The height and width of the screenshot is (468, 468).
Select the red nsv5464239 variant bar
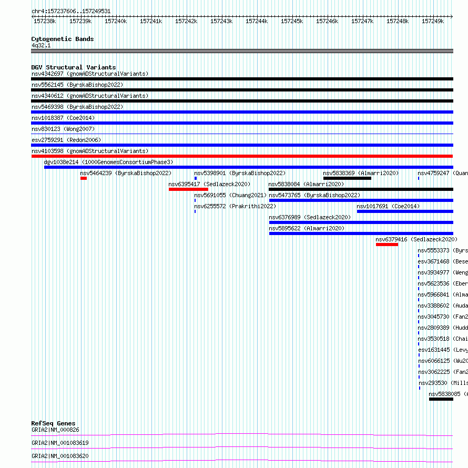[x=84, y=178]
